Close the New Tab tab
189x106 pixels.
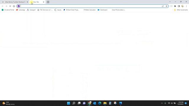pyautogui.click(x=43, y=2)
